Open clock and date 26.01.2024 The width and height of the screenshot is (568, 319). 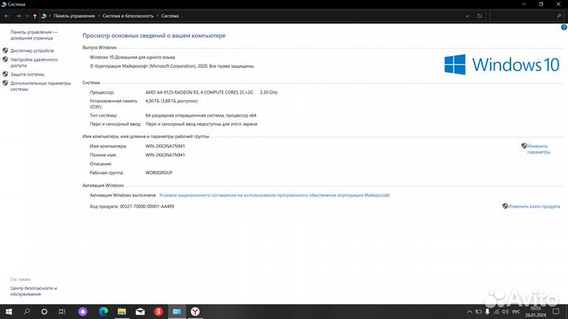536,312
